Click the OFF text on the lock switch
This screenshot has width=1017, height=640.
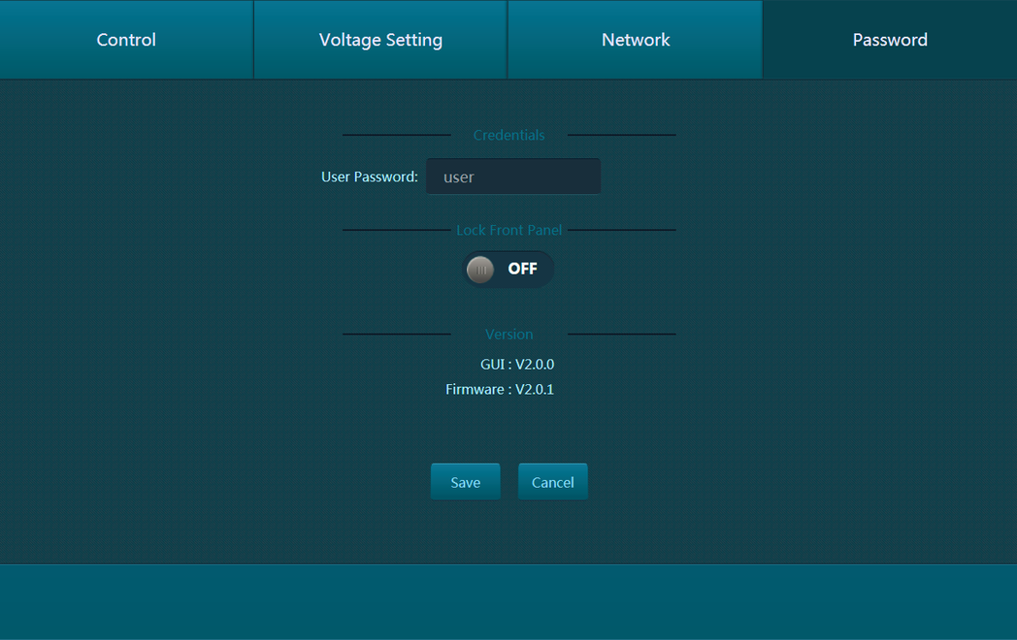coord(522,270)
